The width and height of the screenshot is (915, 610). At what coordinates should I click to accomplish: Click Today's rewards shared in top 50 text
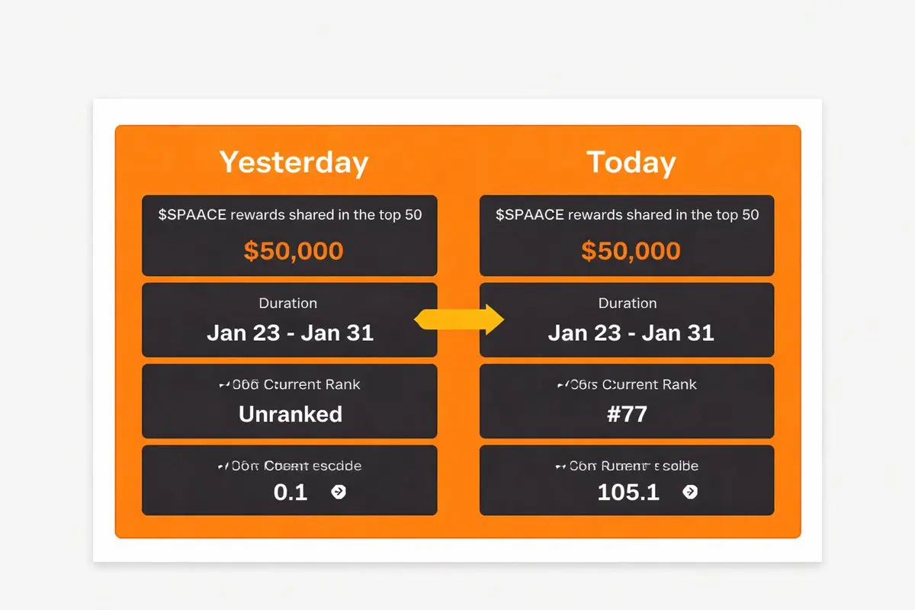(628, 215)
